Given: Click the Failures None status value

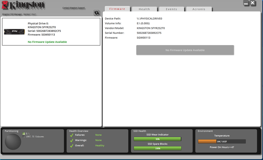Looking at the screenshot, I should coord(98,135).
